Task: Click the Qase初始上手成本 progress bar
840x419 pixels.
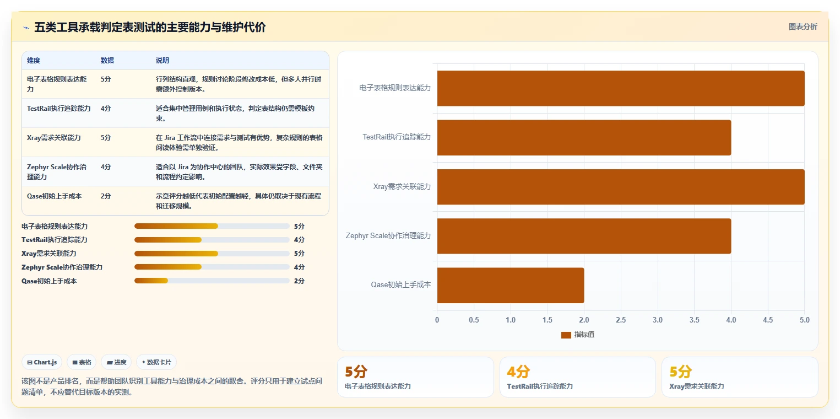Action: tap(212, 281)
